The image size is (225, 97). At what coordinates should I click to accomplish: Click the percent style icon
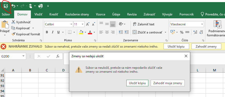click(x=182, y=32)
